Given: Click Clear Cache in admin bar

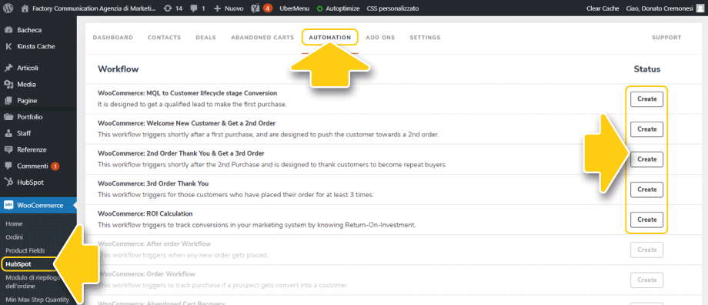Looking at the screenshot, I should click(603, 8).
